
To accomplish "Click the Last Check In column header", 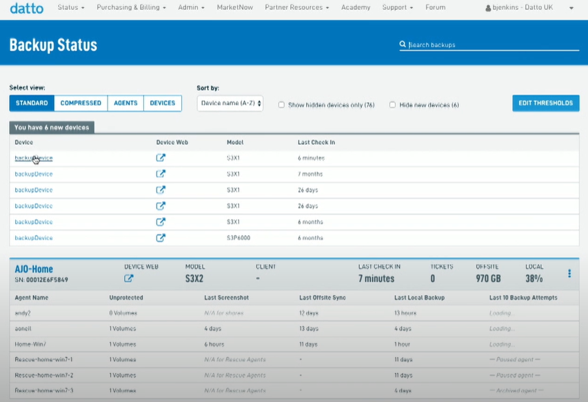I will 316,142.
